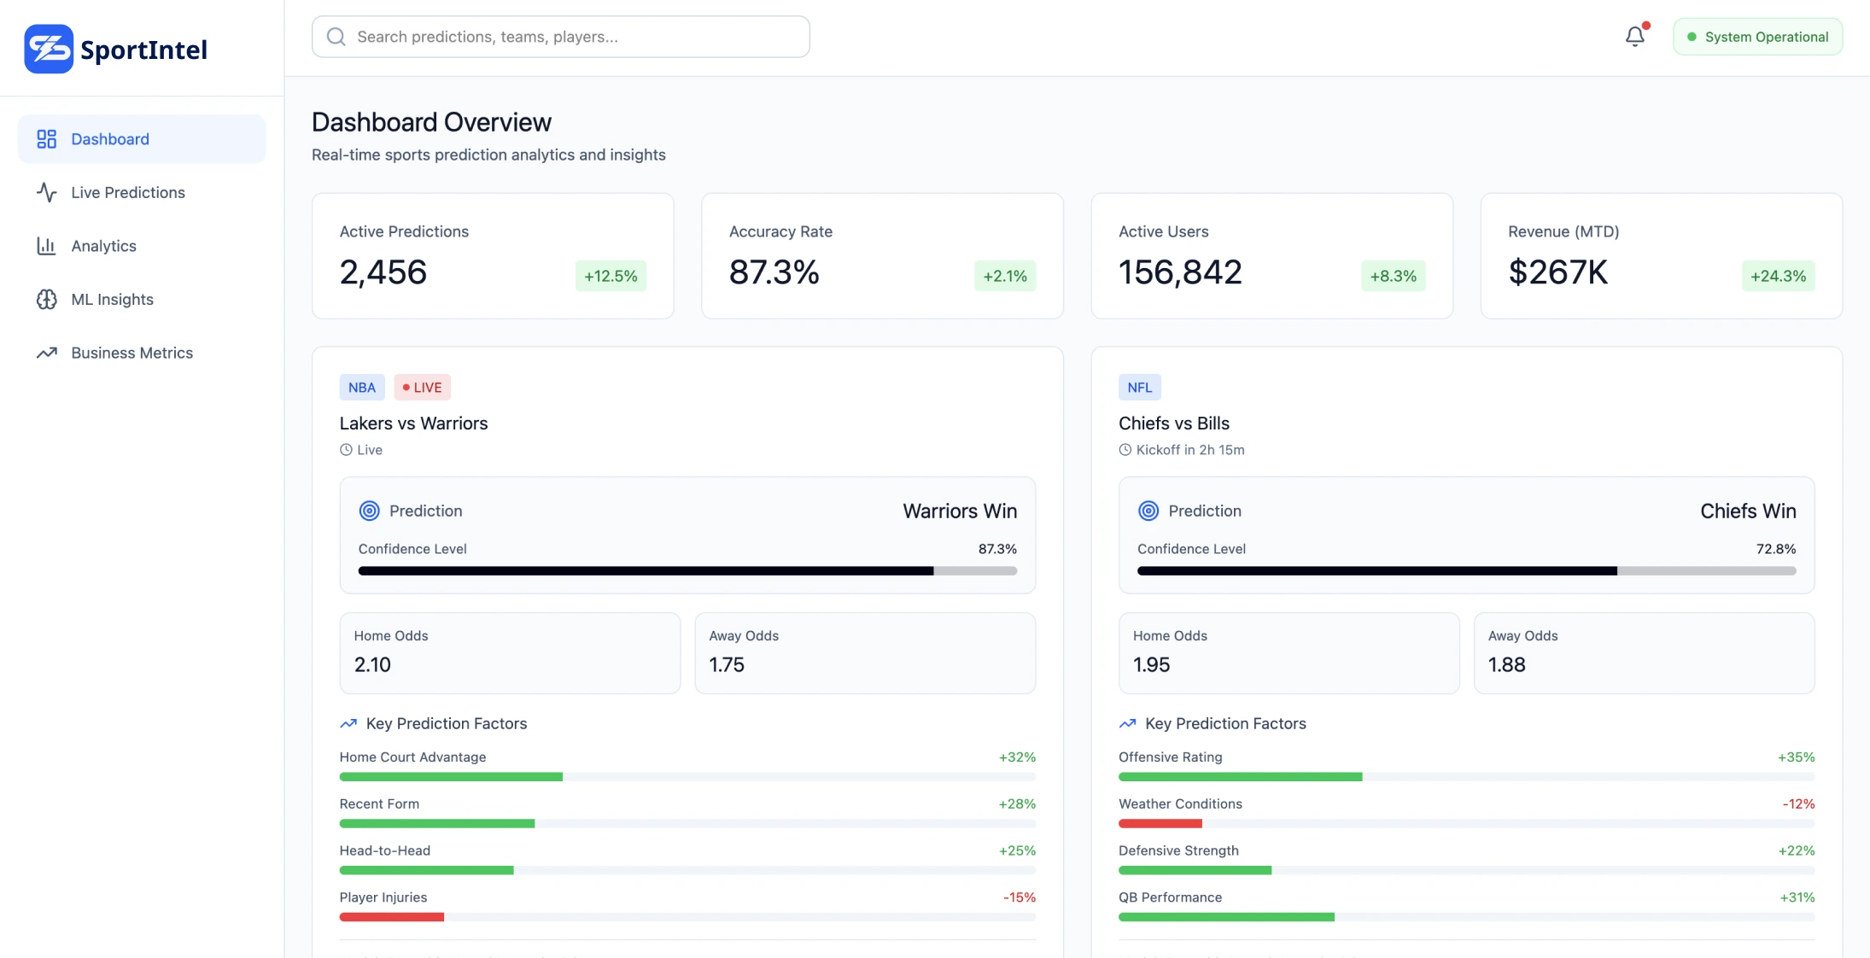Click the SportIntel logo icon
This screenshot has height=958, width=1870.
(49, 49)
